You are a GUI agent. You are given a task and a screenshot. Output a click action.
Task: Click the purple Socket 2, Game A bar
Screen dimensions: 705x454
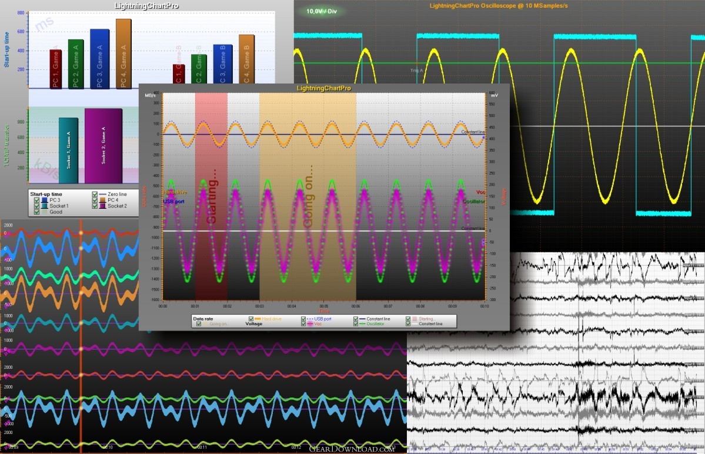[x=103, y=146]
